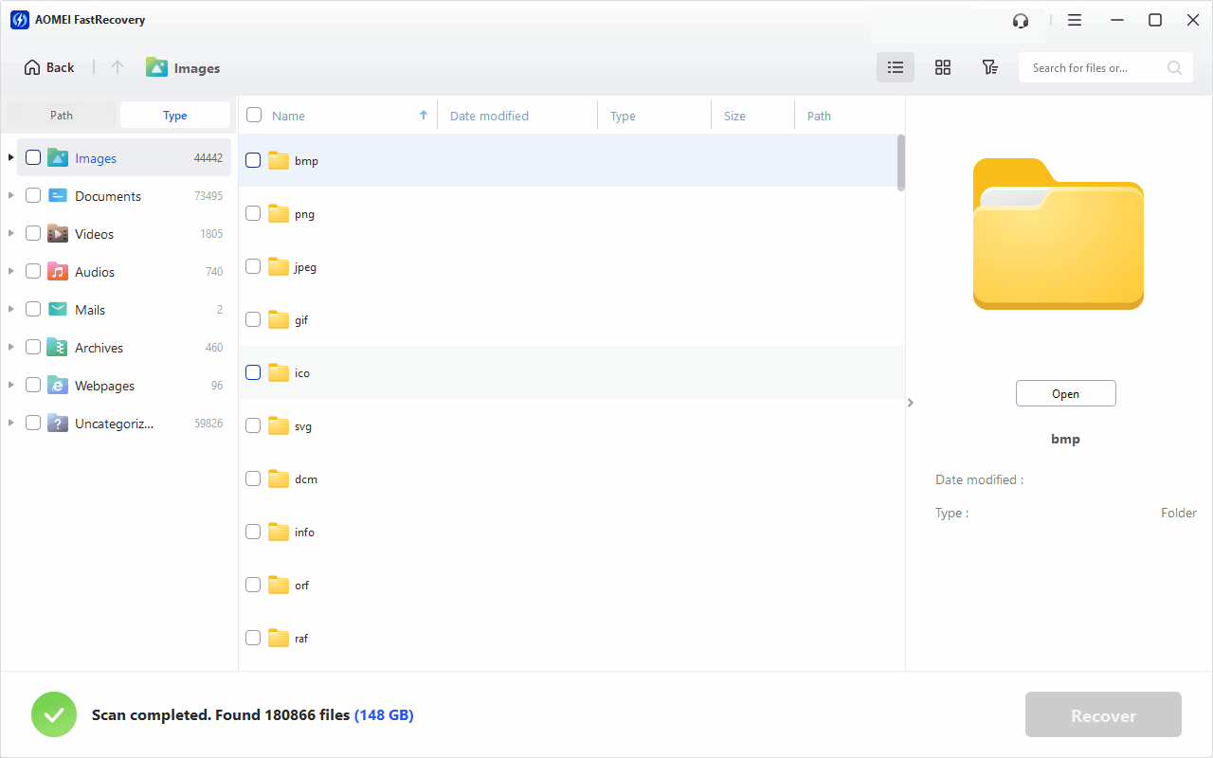Image resolution: width=1213 pixels, height=758 pixels.
Task: Select the Type tab
Action: [175, 116]
